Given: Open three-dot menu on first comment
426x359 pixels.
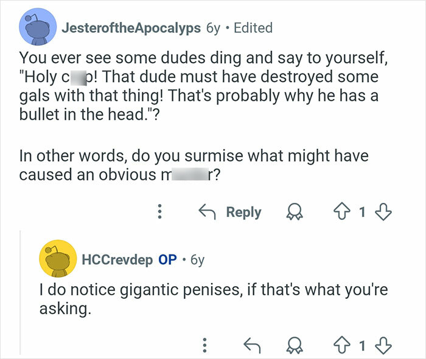Looking at the screenshot, I should 160,212.
